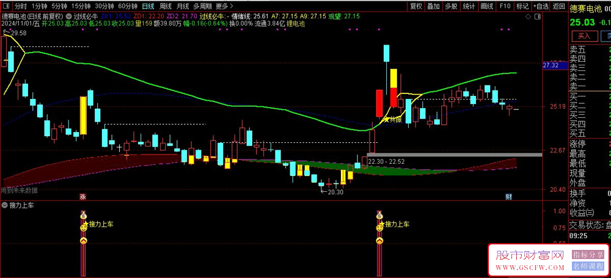The width and height of the screenshot is (611, 278).
Task: Switch to the 30分钟 period tab
Action: click(x=104, y=6)
